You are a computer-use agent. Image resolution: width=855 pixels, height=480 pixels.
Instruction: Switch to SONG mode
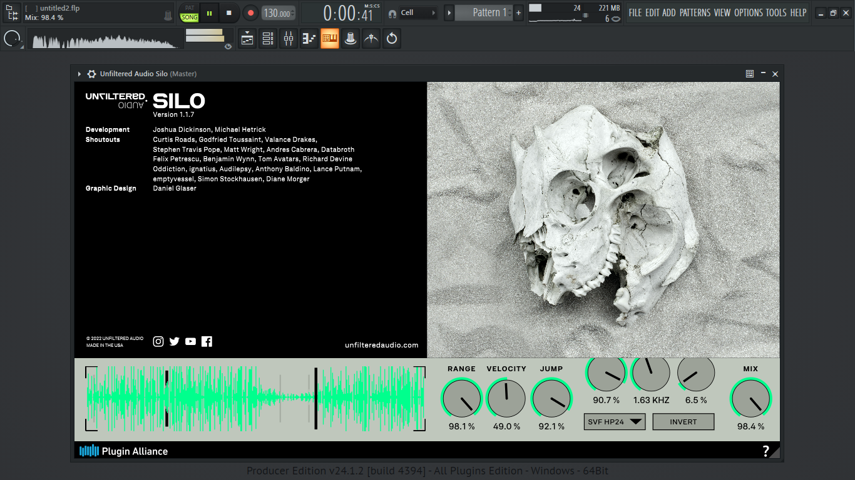coord(190,17)
